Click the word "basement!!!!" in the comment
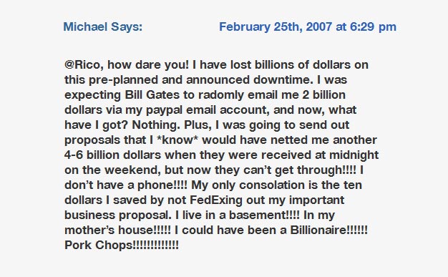 [265, 215]
